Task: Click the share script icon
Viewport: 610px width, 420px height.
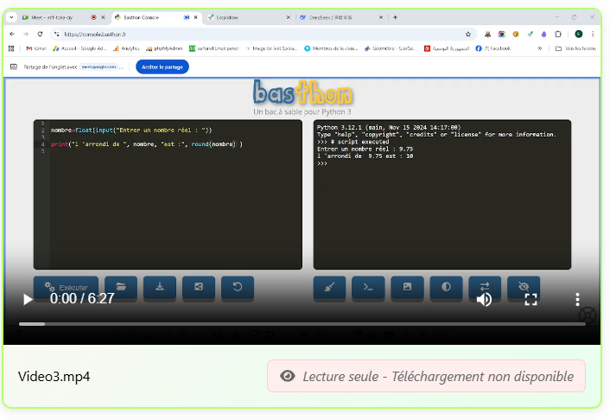Action: (199, 288)
